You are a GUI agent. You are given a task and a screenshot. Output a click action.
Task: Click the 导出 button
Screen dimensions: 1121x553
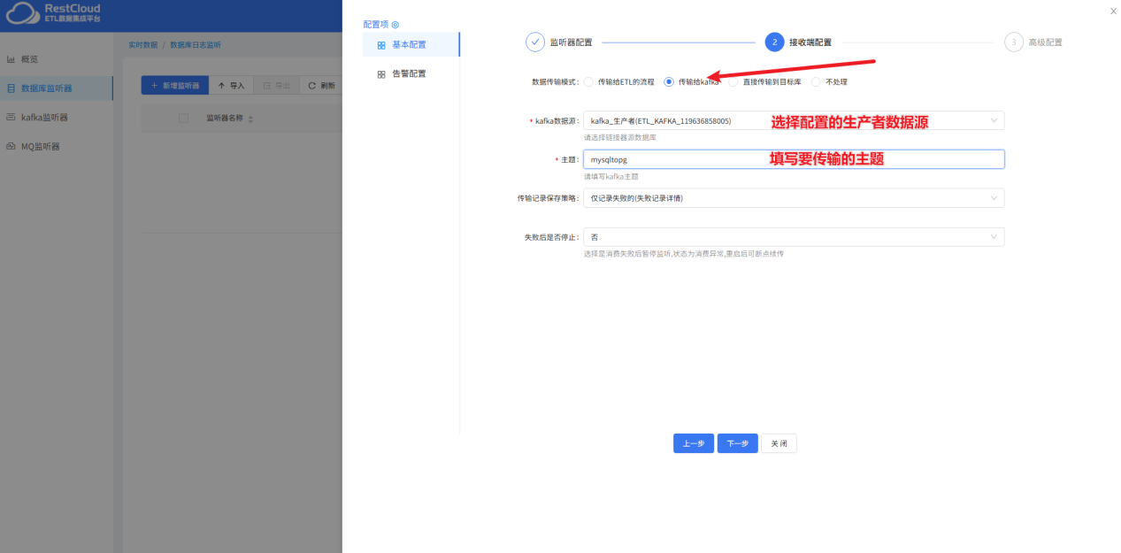(x=277, y=85)
